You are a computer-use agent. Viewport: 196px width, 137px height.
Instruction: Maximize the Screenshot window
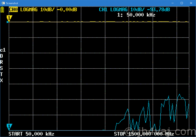point(181,3)
